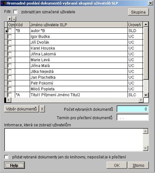
Task: Focus the Termín pro přečtení dokumentů date field
Action: click(x=133, y=118)
